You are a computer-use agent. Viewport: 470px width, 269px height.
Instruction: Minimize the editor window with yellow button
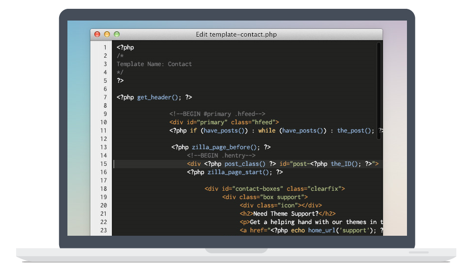click(107, 34)
